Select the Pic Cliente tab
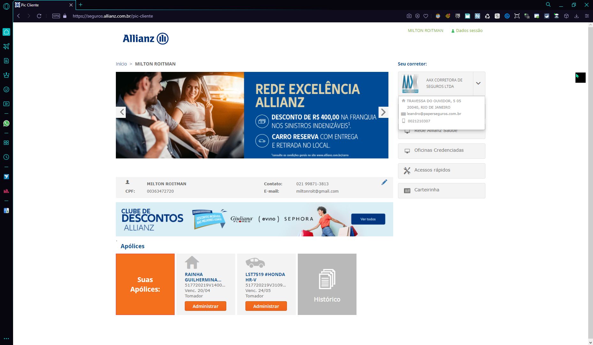This screenshot has height=345, width=593. coord(44,5)
